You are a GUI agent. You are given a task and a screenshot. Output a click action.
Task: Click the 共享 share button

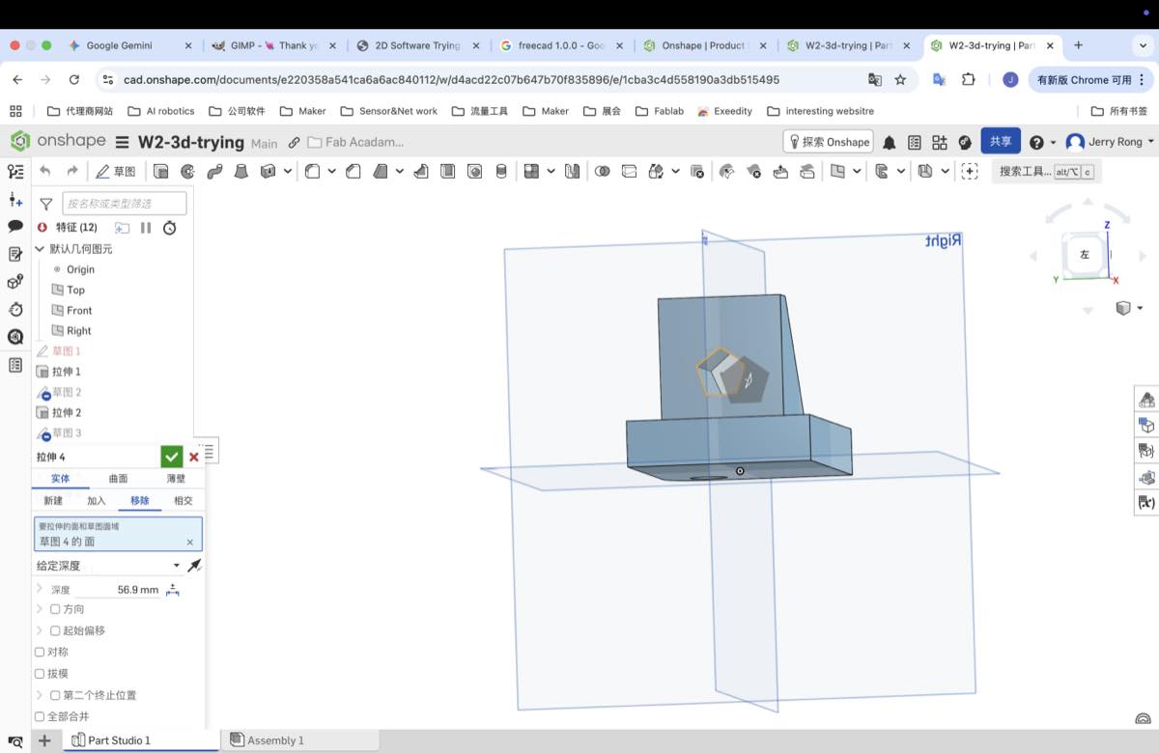1000,141
